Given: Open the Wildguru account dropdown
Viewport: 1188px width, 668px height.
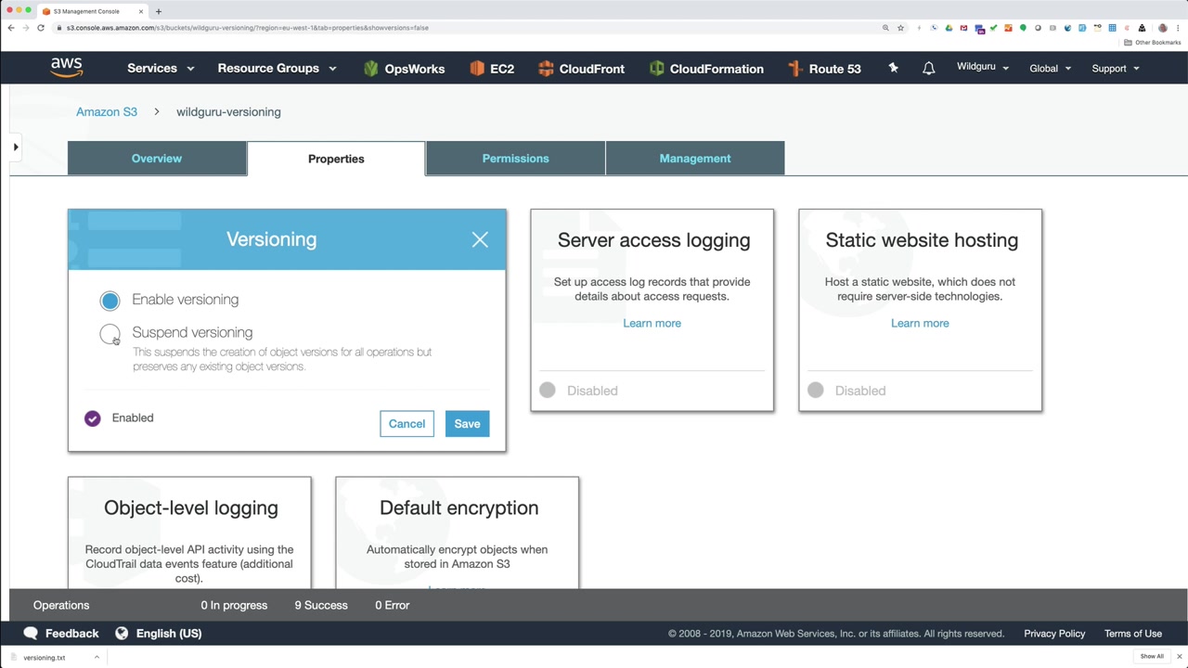Looking at the screenshot, I should (983, 68).
